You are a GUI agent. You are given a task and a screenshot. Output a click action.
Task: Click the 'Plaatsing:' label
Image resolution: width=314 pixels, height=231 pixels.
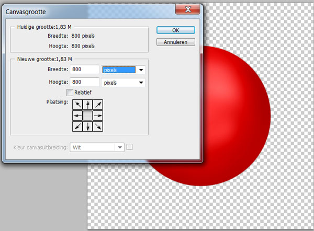[57, 102]
